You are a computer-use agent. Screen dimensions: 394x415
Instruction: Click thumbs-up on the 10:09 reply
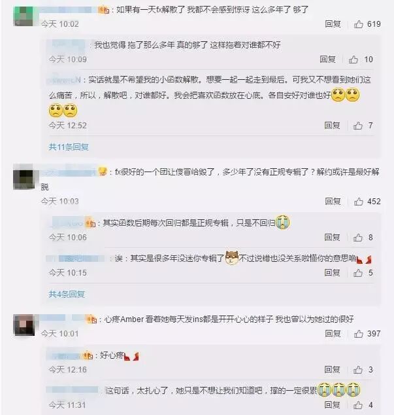[x=353, y=60]
